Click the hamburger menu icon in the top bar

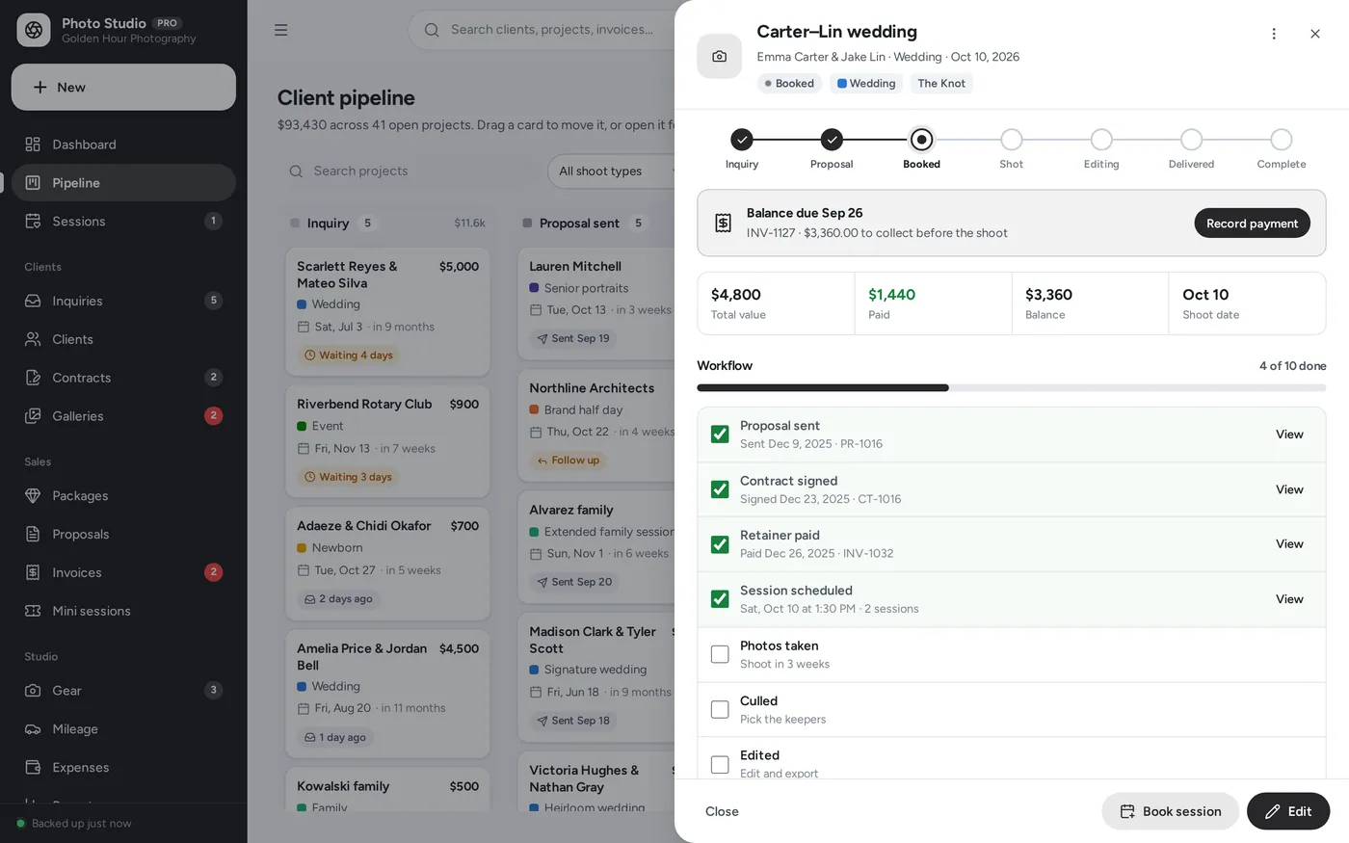(x=281, y=30)
